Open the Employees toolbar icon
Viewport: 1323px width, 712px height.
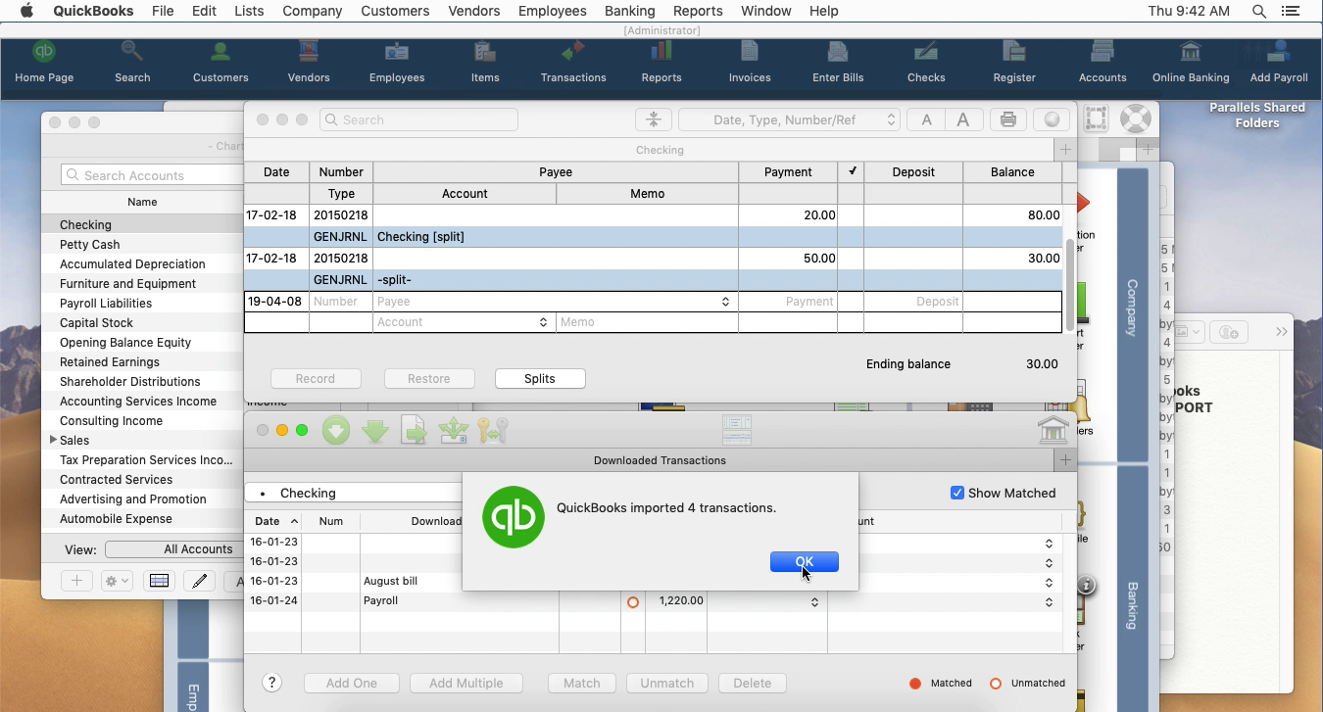pyautogui.click(x=397, y=62)
